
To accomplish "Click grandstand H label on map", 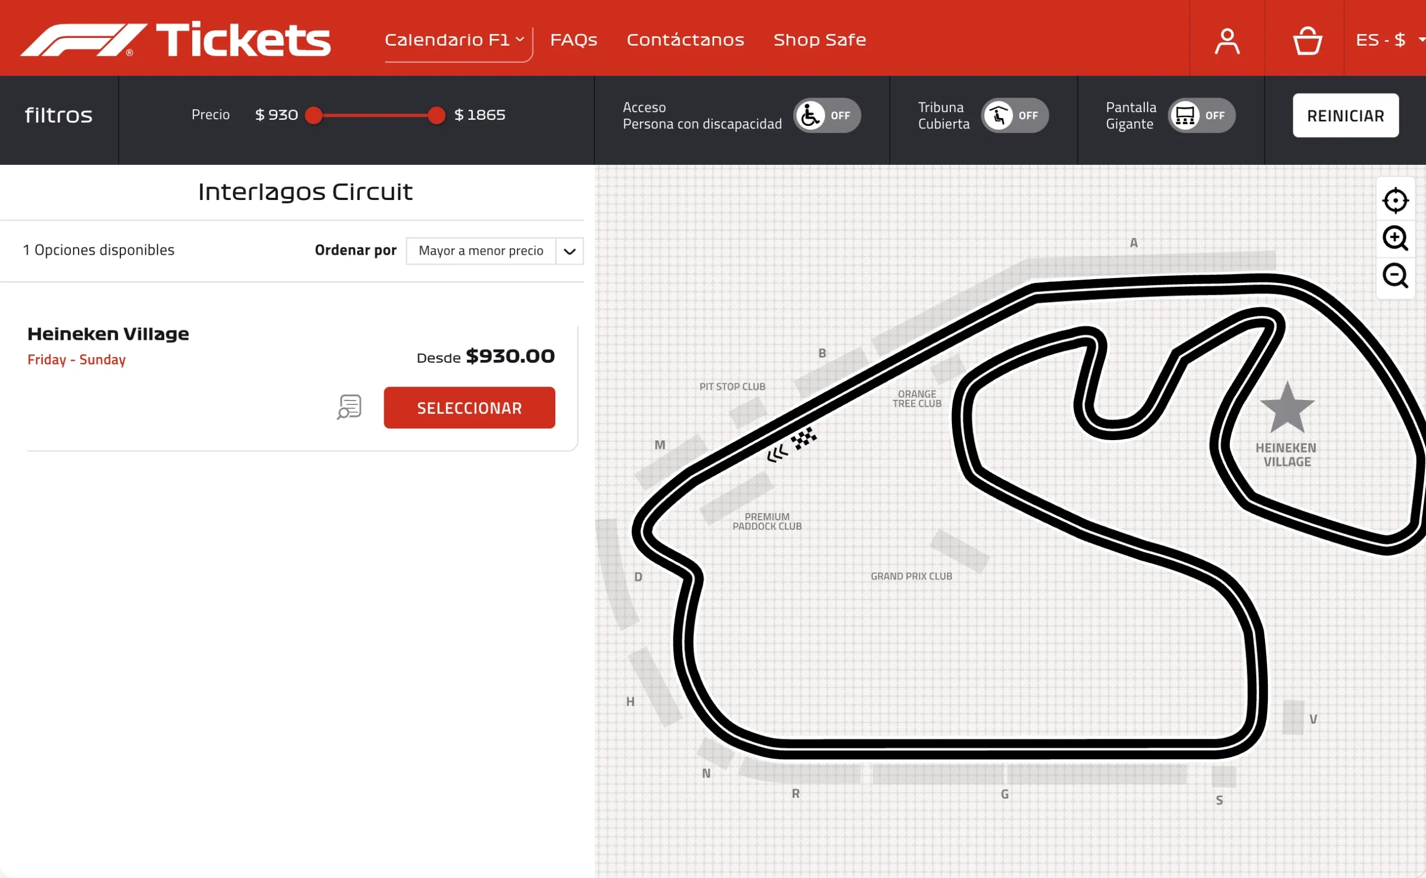I will [x=630, y=702].
